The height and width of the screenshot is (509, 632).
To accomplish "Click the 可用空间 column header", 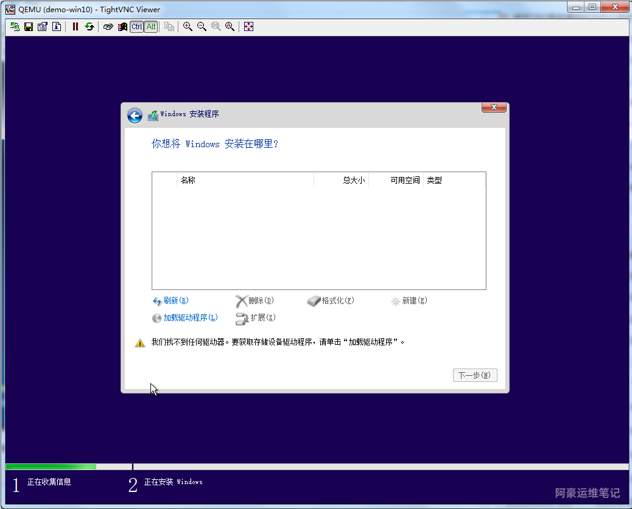I will [396, 180].
